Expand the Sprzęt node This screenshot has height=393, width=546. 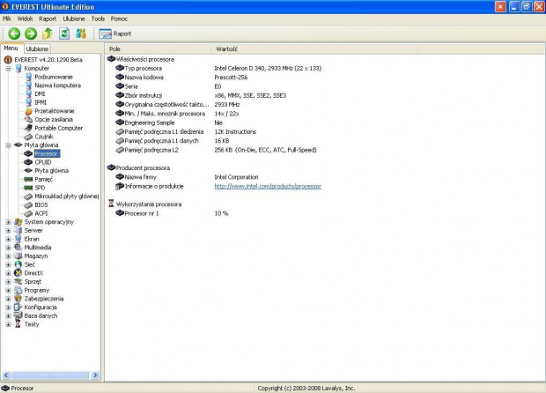pyautogui.click(x=8, y=281)
